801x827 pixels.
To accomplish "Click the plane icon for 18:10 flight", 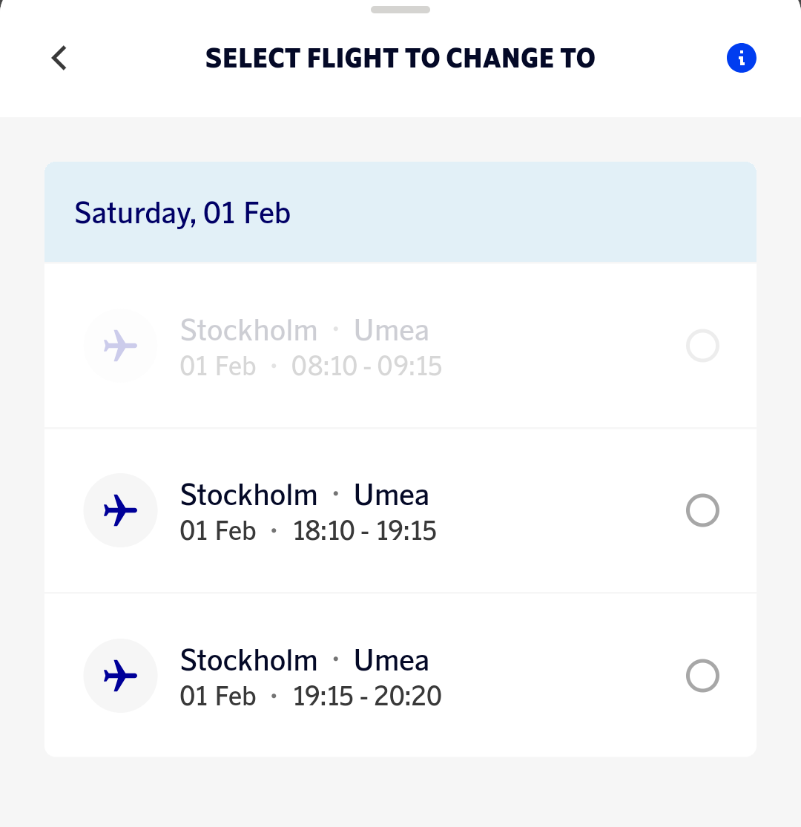I will pos(120,510).
